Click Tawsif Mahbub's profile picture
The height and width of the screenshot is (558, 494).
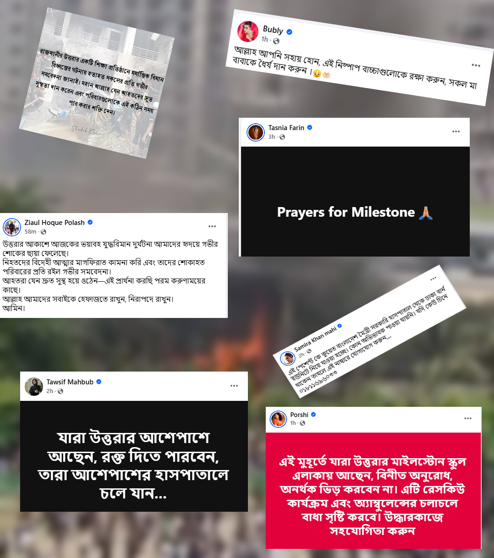tap(34, 387)
